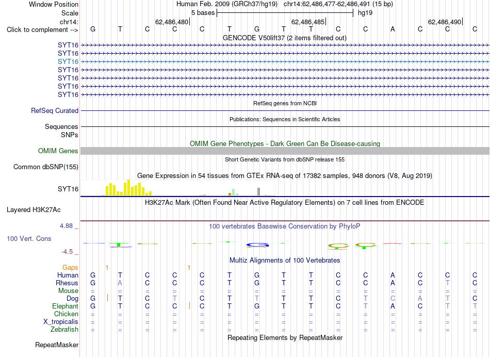Click the Common dbSNP(155) label
The width and height of the screenshot is (490, 357).
coord(46,167)
